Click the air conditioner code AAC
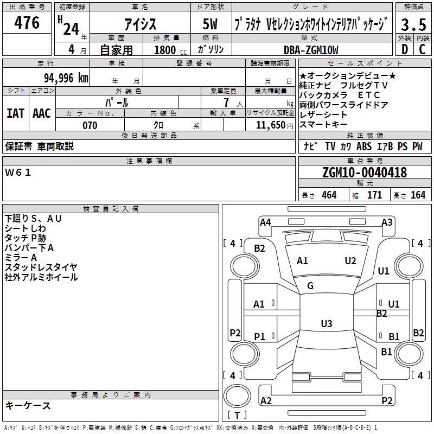This screenshot has width=434, height=434. coord(42,113)
